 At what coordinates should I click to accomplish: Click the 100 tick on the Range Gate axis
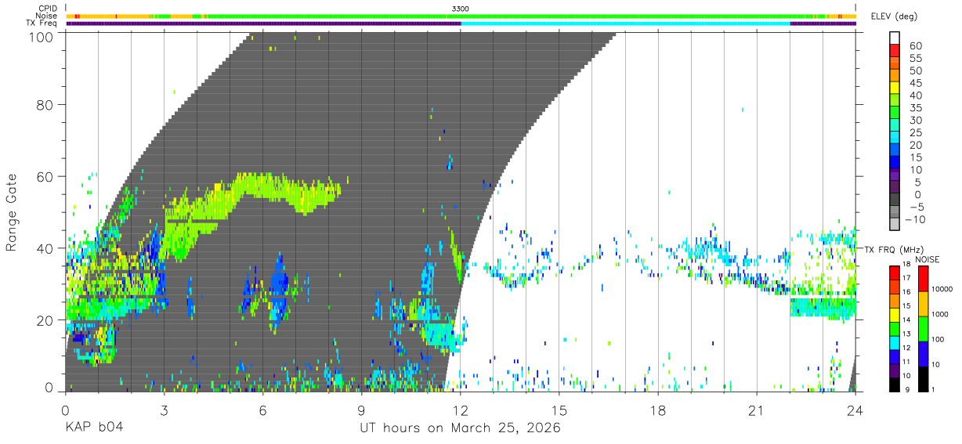point(42,36)
